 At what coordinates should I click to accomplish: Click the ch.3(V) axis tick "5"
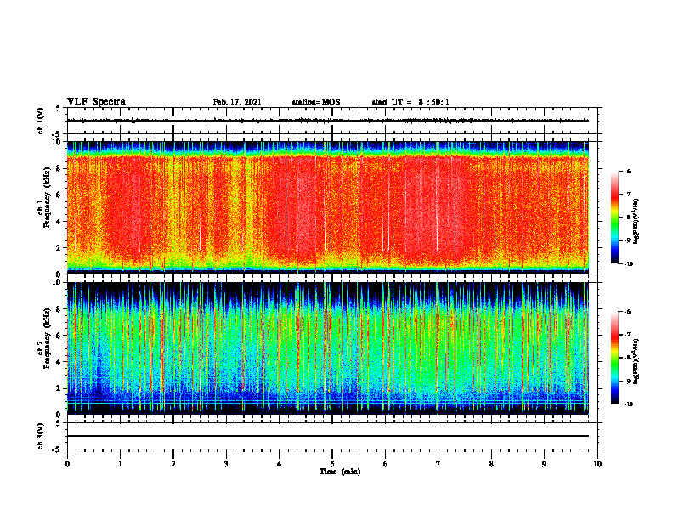coord(59,423)
